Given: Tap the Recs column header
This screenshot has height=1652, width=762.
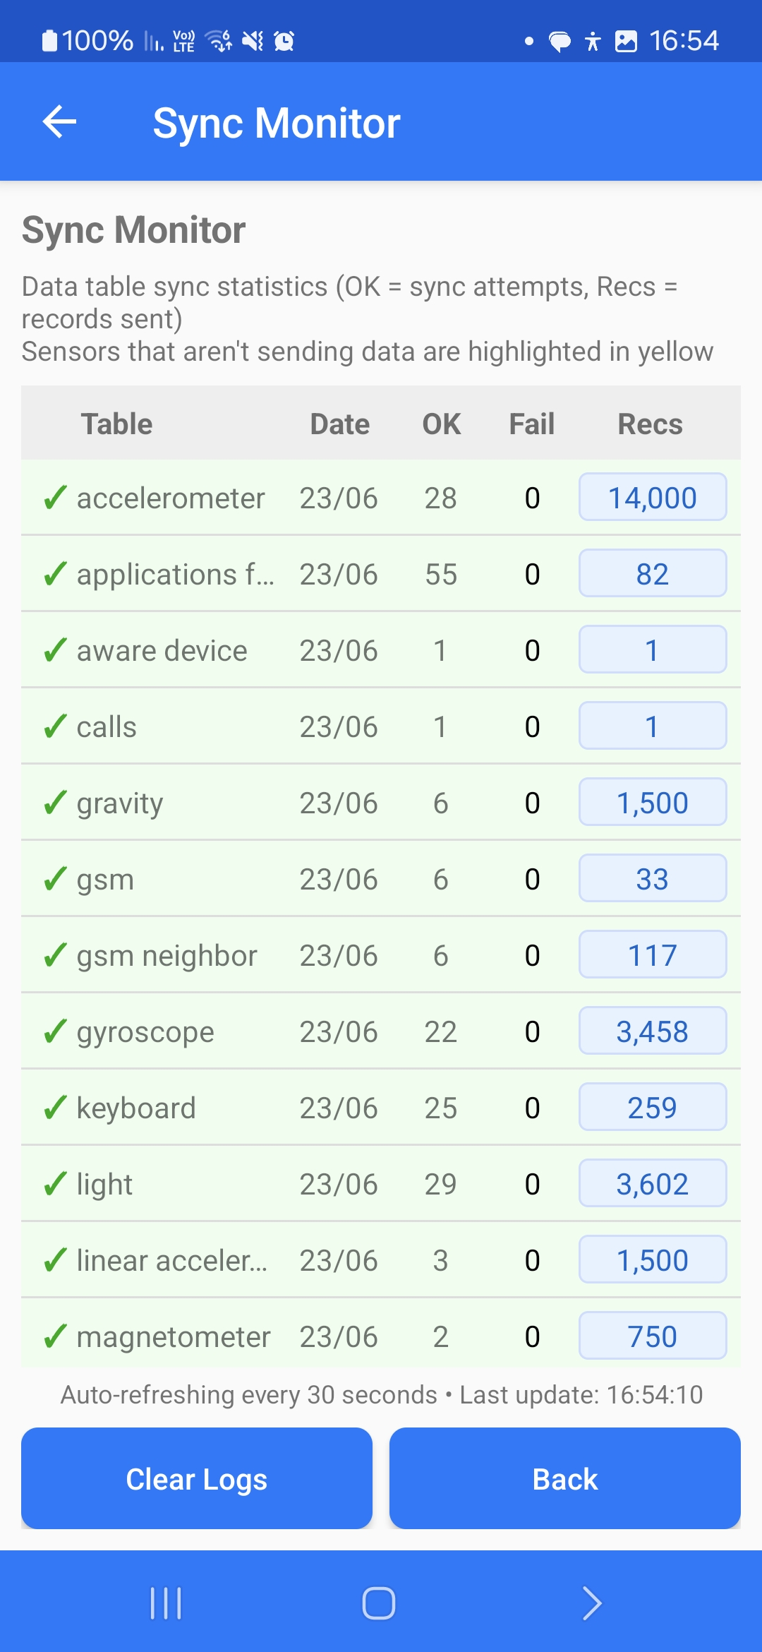Looking at the screenshot, I should click(650, 424).
